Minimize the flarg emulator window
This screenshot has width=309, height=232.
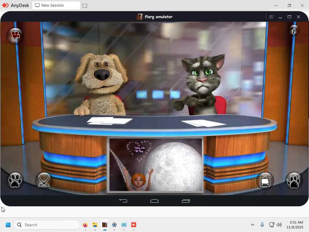tap(280, 17)
